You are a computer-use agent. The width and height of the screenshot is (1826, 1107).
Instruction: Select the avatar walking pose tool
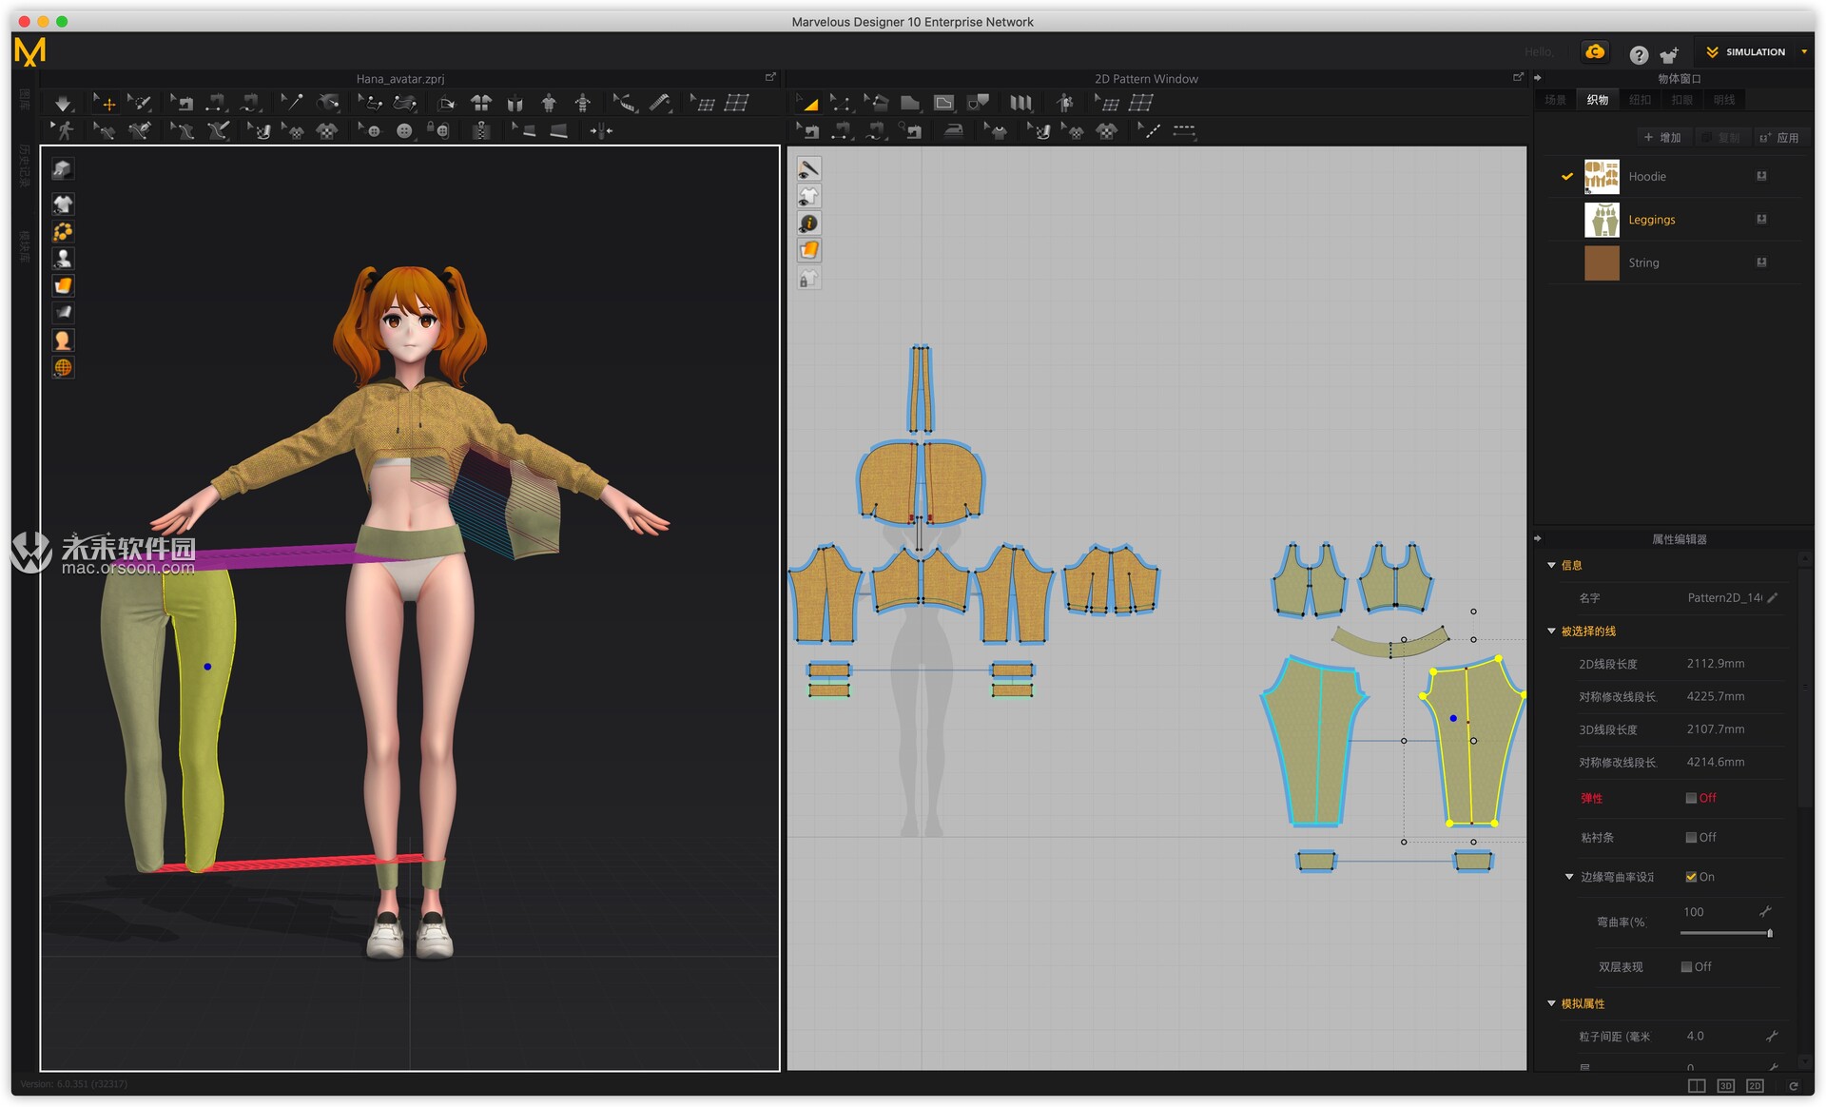click(63, 130)
